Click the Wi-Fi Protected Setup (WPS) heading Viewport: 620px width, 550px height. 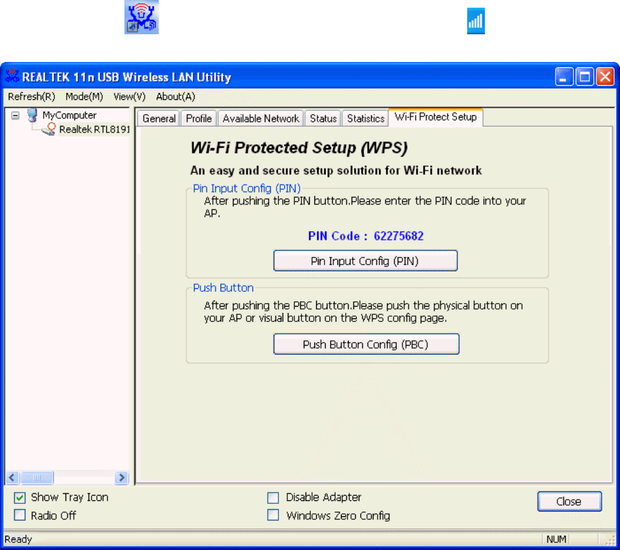[x=299, y=148]
